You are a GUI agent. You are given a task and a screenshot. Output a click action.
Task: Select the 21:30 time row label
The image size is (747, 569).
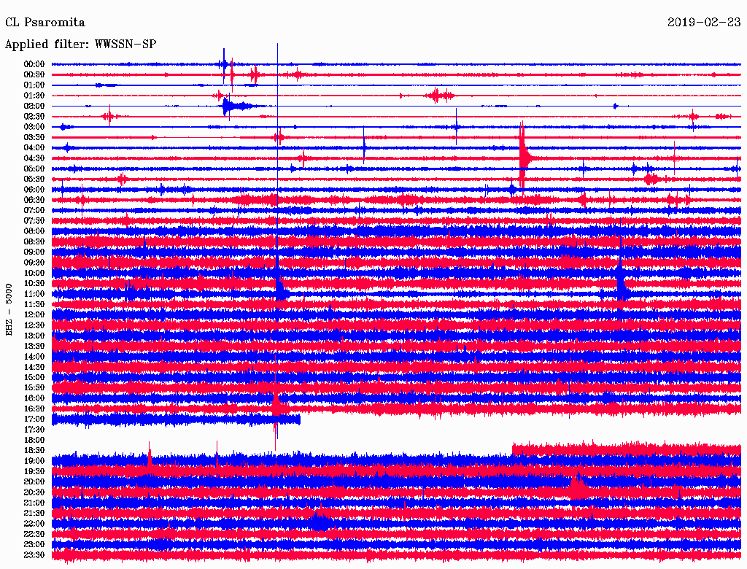point(34,514)
